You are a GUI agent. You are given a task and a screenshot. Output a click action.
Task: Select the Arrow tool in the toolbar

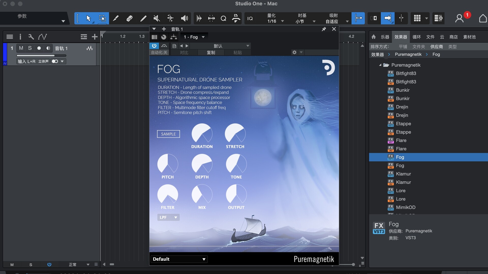tap(88, 18)
